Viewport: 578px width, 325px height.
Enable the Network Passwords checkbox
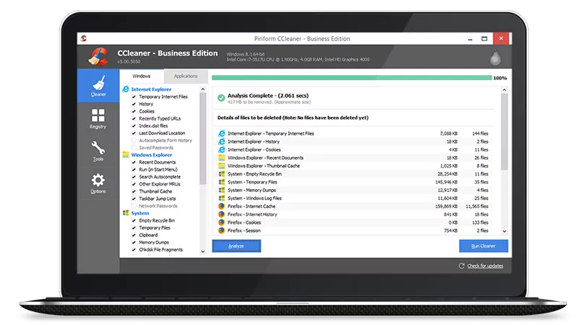coord(134,206)
